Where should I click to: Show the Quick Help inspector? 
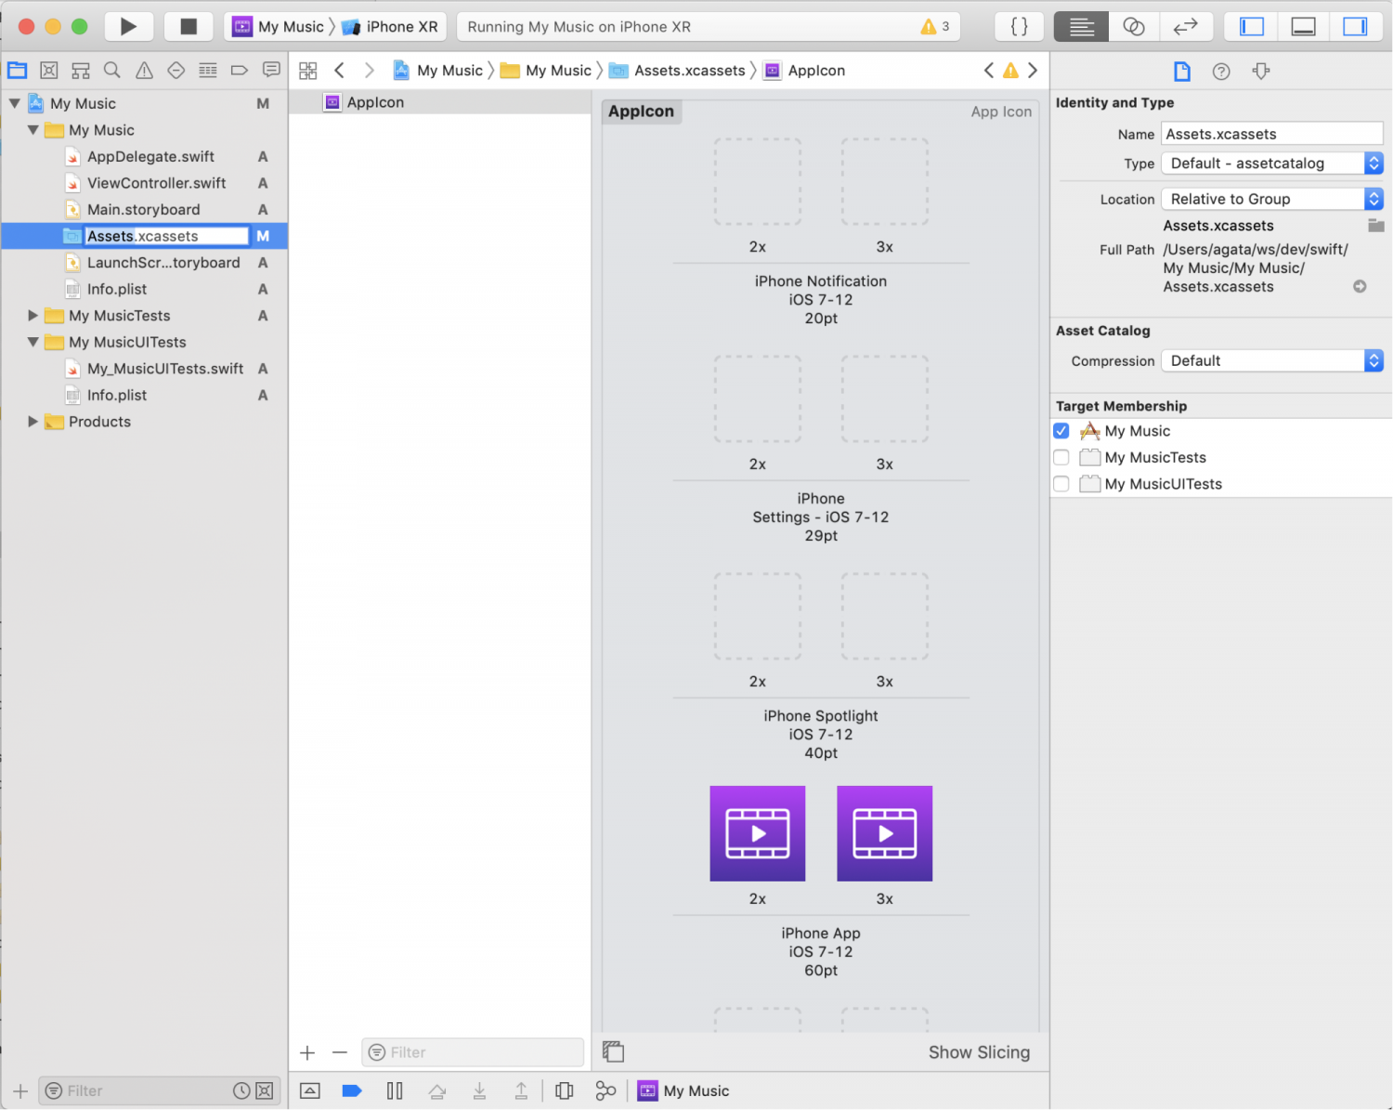1221,72
